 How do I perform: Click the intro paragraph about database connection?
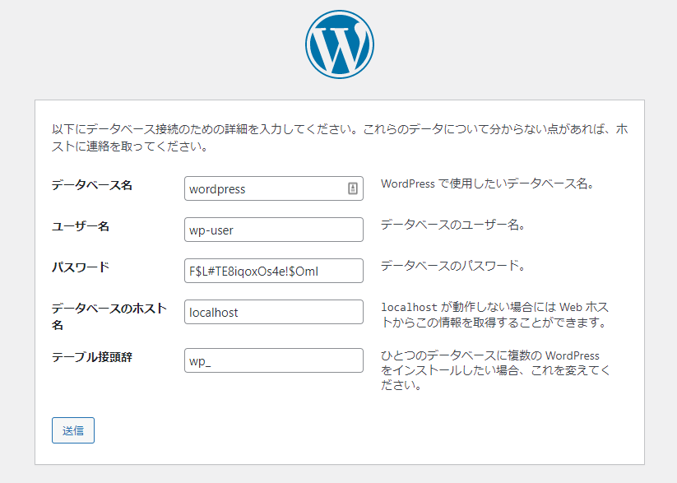[340, 137]
